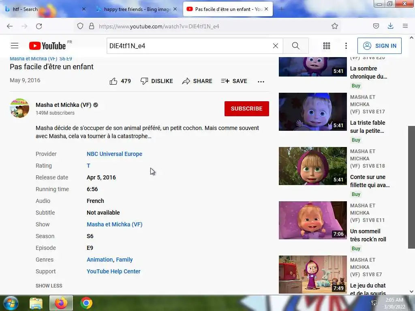Click the SIGN IN button
Viewport: 415px width, 311px height.
379,46
